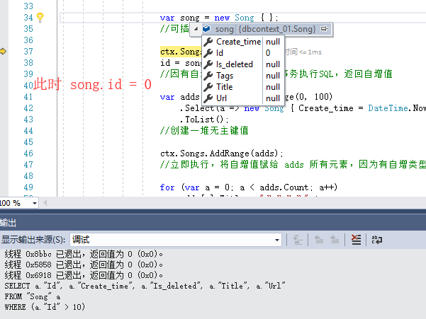Select the Tags null value
The height and width of the screenshot is (319, 426).
point(273,76)
